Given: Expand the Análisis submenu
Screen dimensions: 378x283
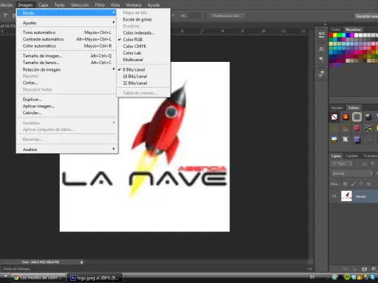Looking at the screenshot, I should point(66,150).
